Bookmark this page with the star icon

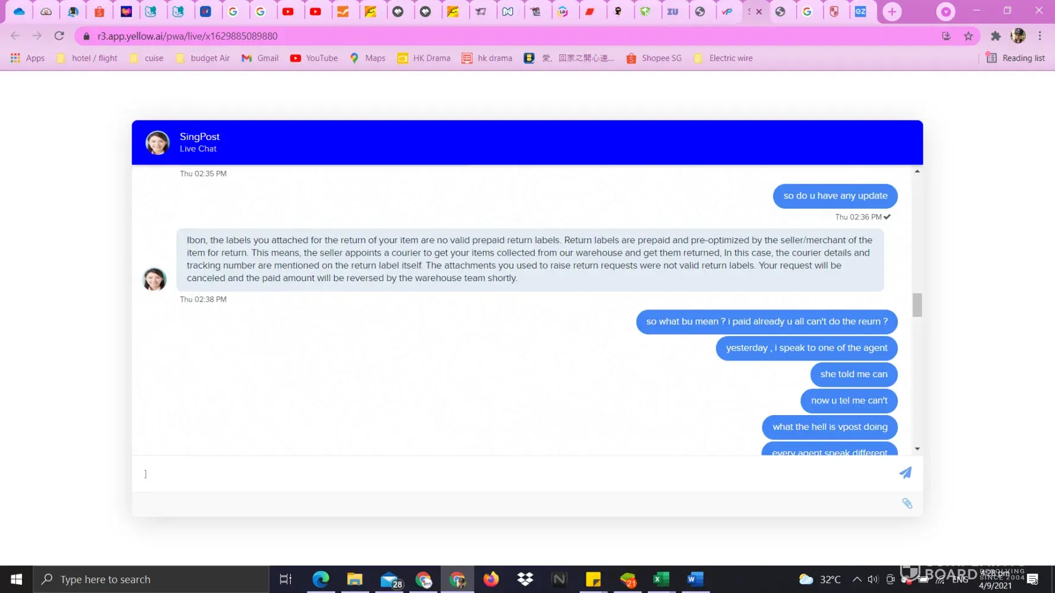click(968, 36)
